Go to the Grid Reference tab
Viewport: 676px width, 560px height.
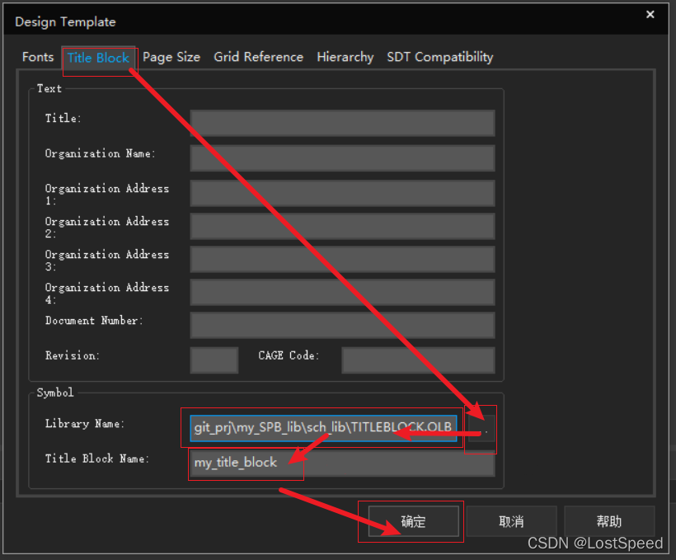pos(258,57)
